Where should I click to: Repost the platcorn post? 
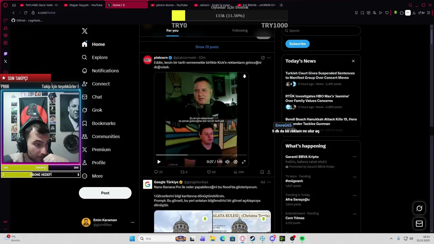(184, 172)
